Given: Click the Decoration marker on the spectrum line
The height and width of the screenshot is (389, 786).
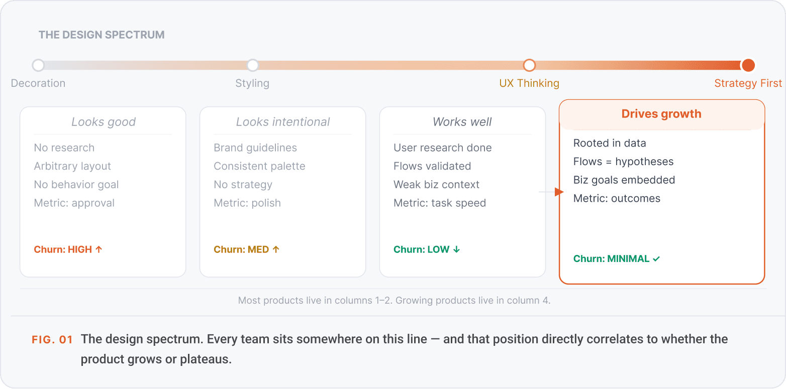Looking at the screenshot, I should pos(38,65).
